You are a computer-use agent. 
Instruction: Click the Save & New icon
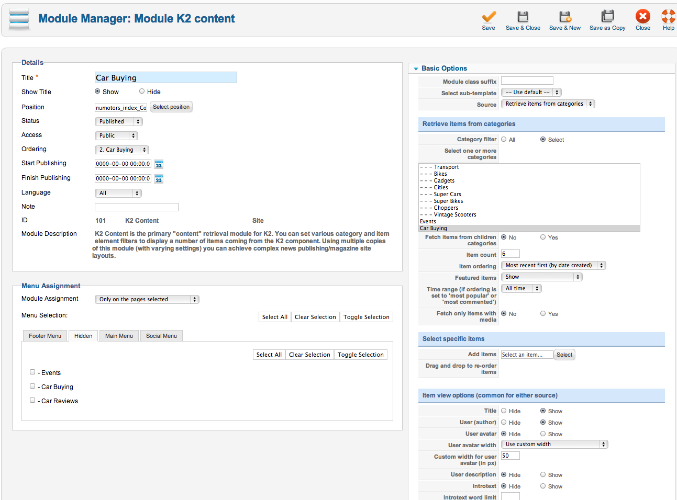pyautogui.click(x=564, y=17)
